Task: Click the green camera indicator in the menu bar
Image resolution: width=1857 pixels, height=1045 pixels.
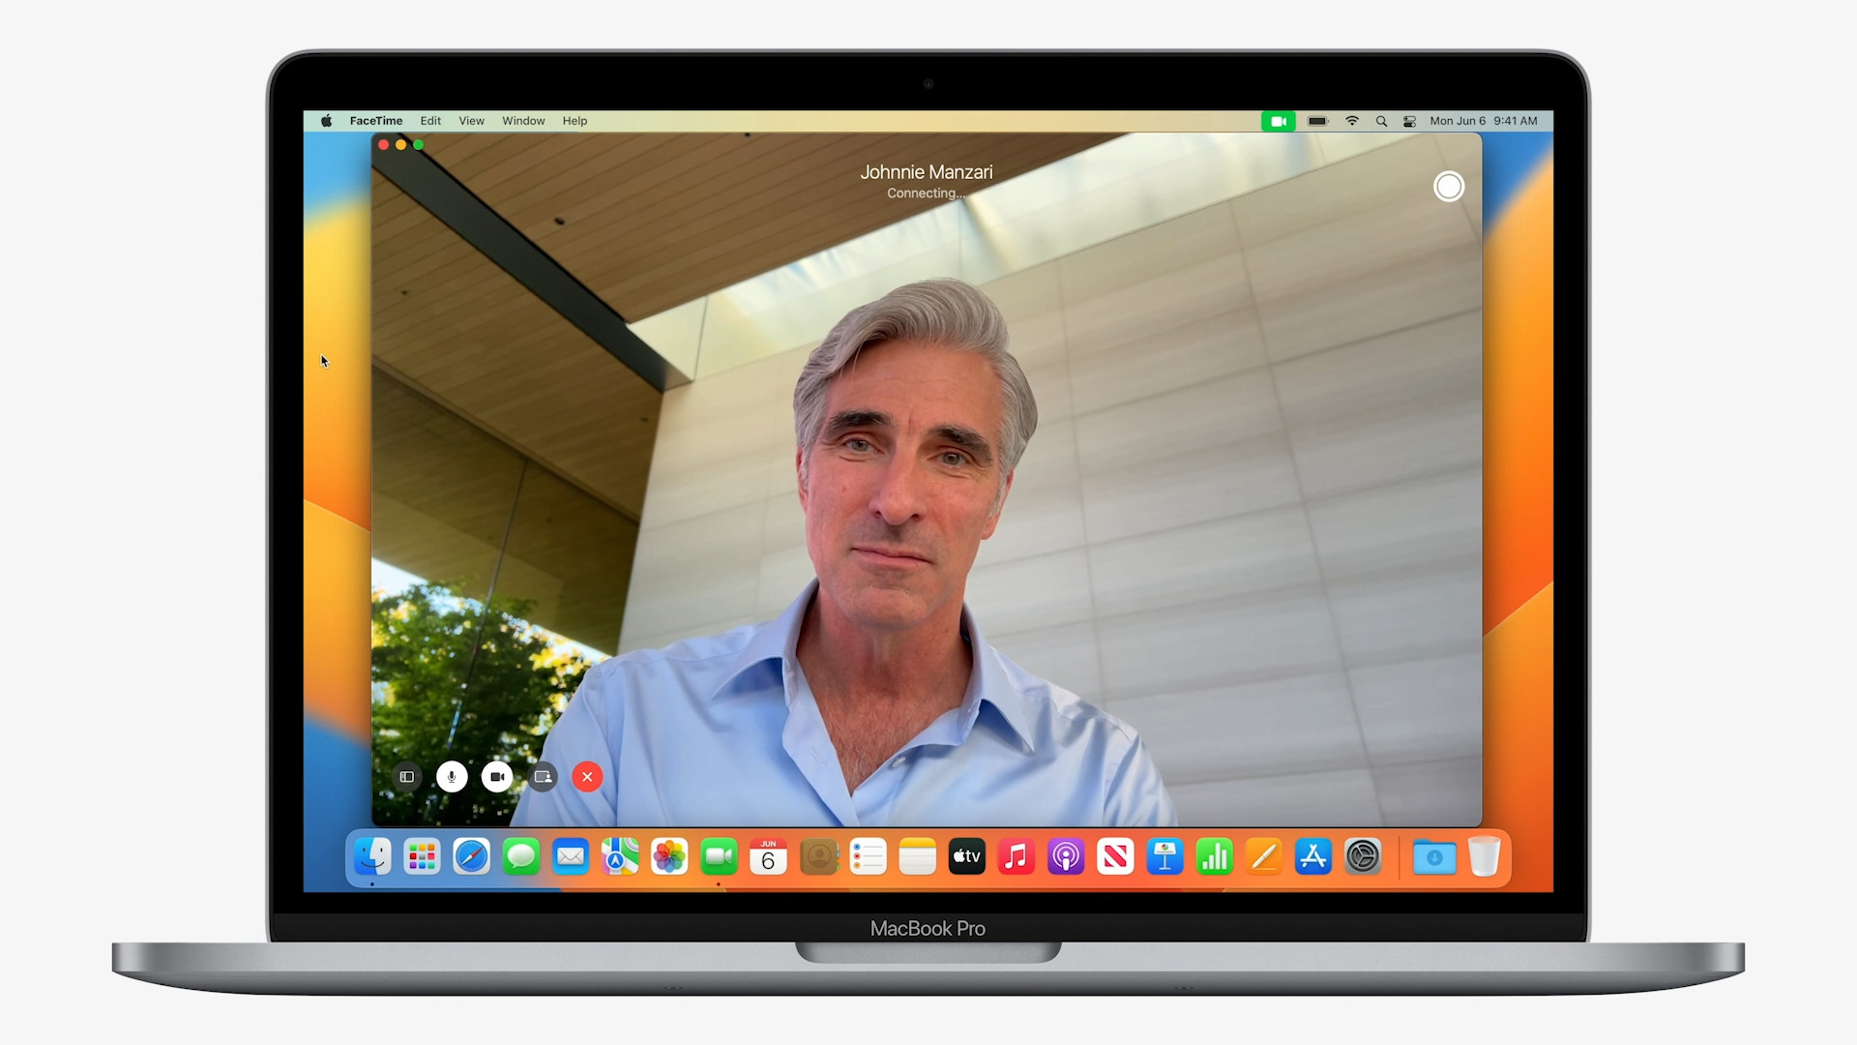Action: coord(1279,121)
